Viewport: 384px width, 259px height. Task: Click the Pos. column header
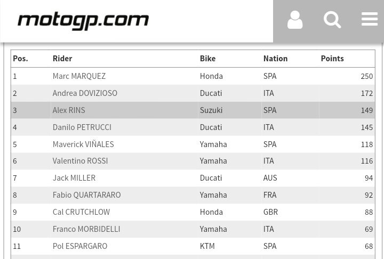20,59
